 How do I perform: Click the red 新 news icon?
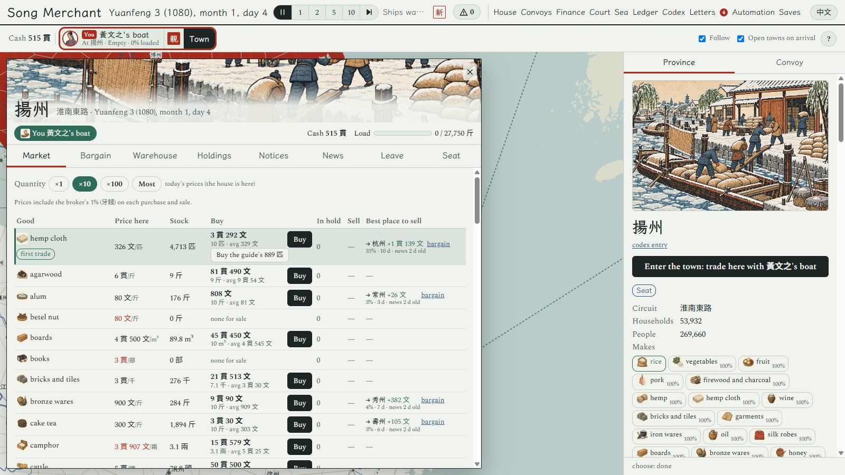[439, 12]
